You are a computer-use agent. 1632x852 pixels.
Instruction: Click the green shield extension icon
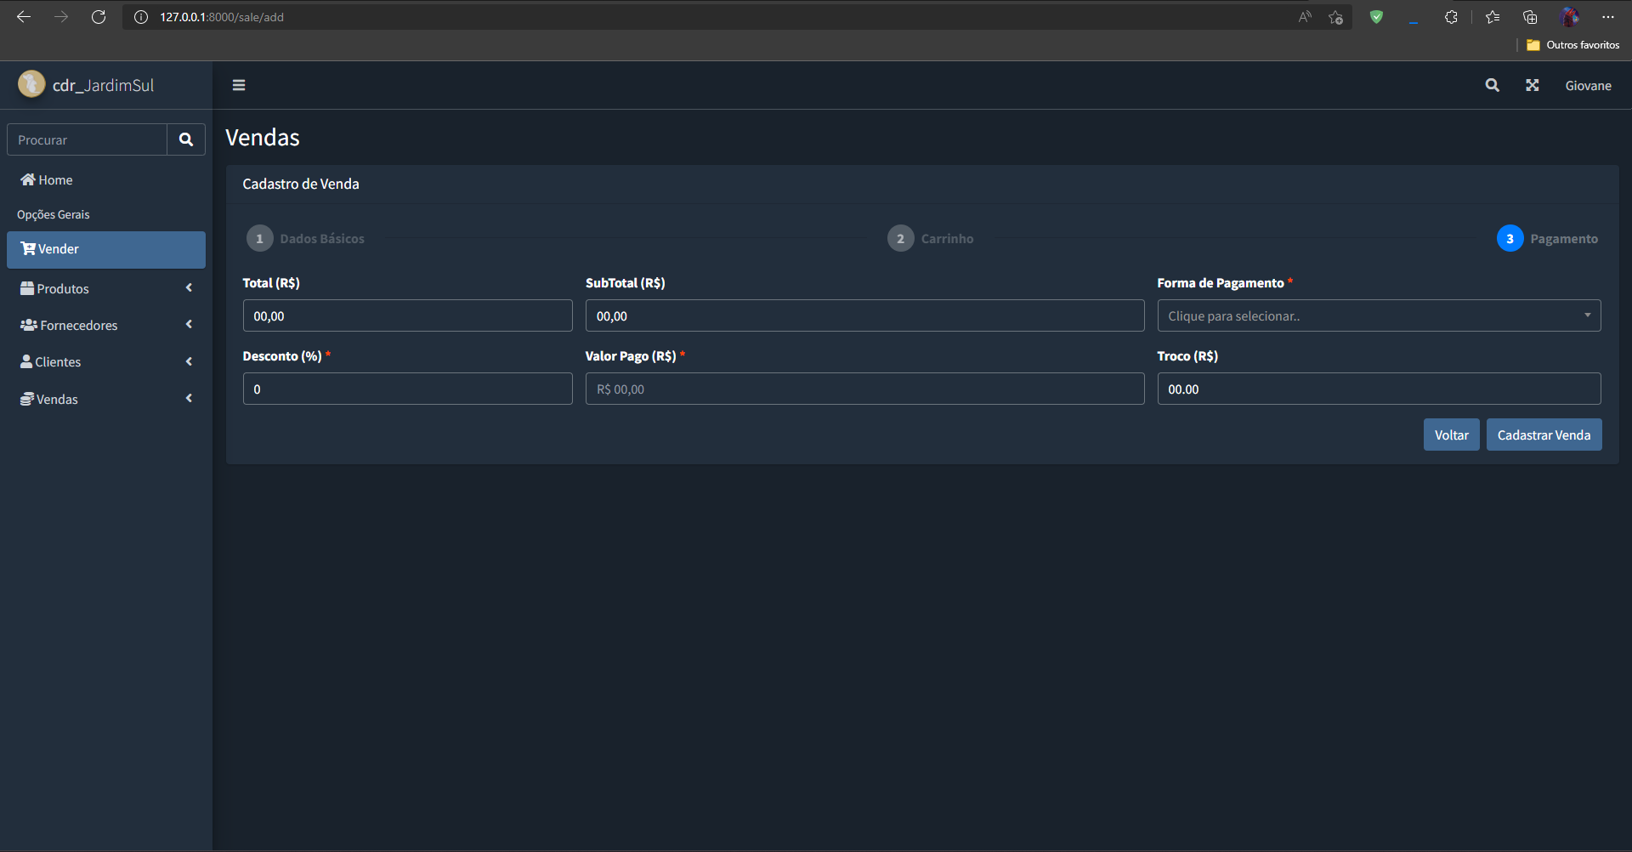tap(1376, 17)
